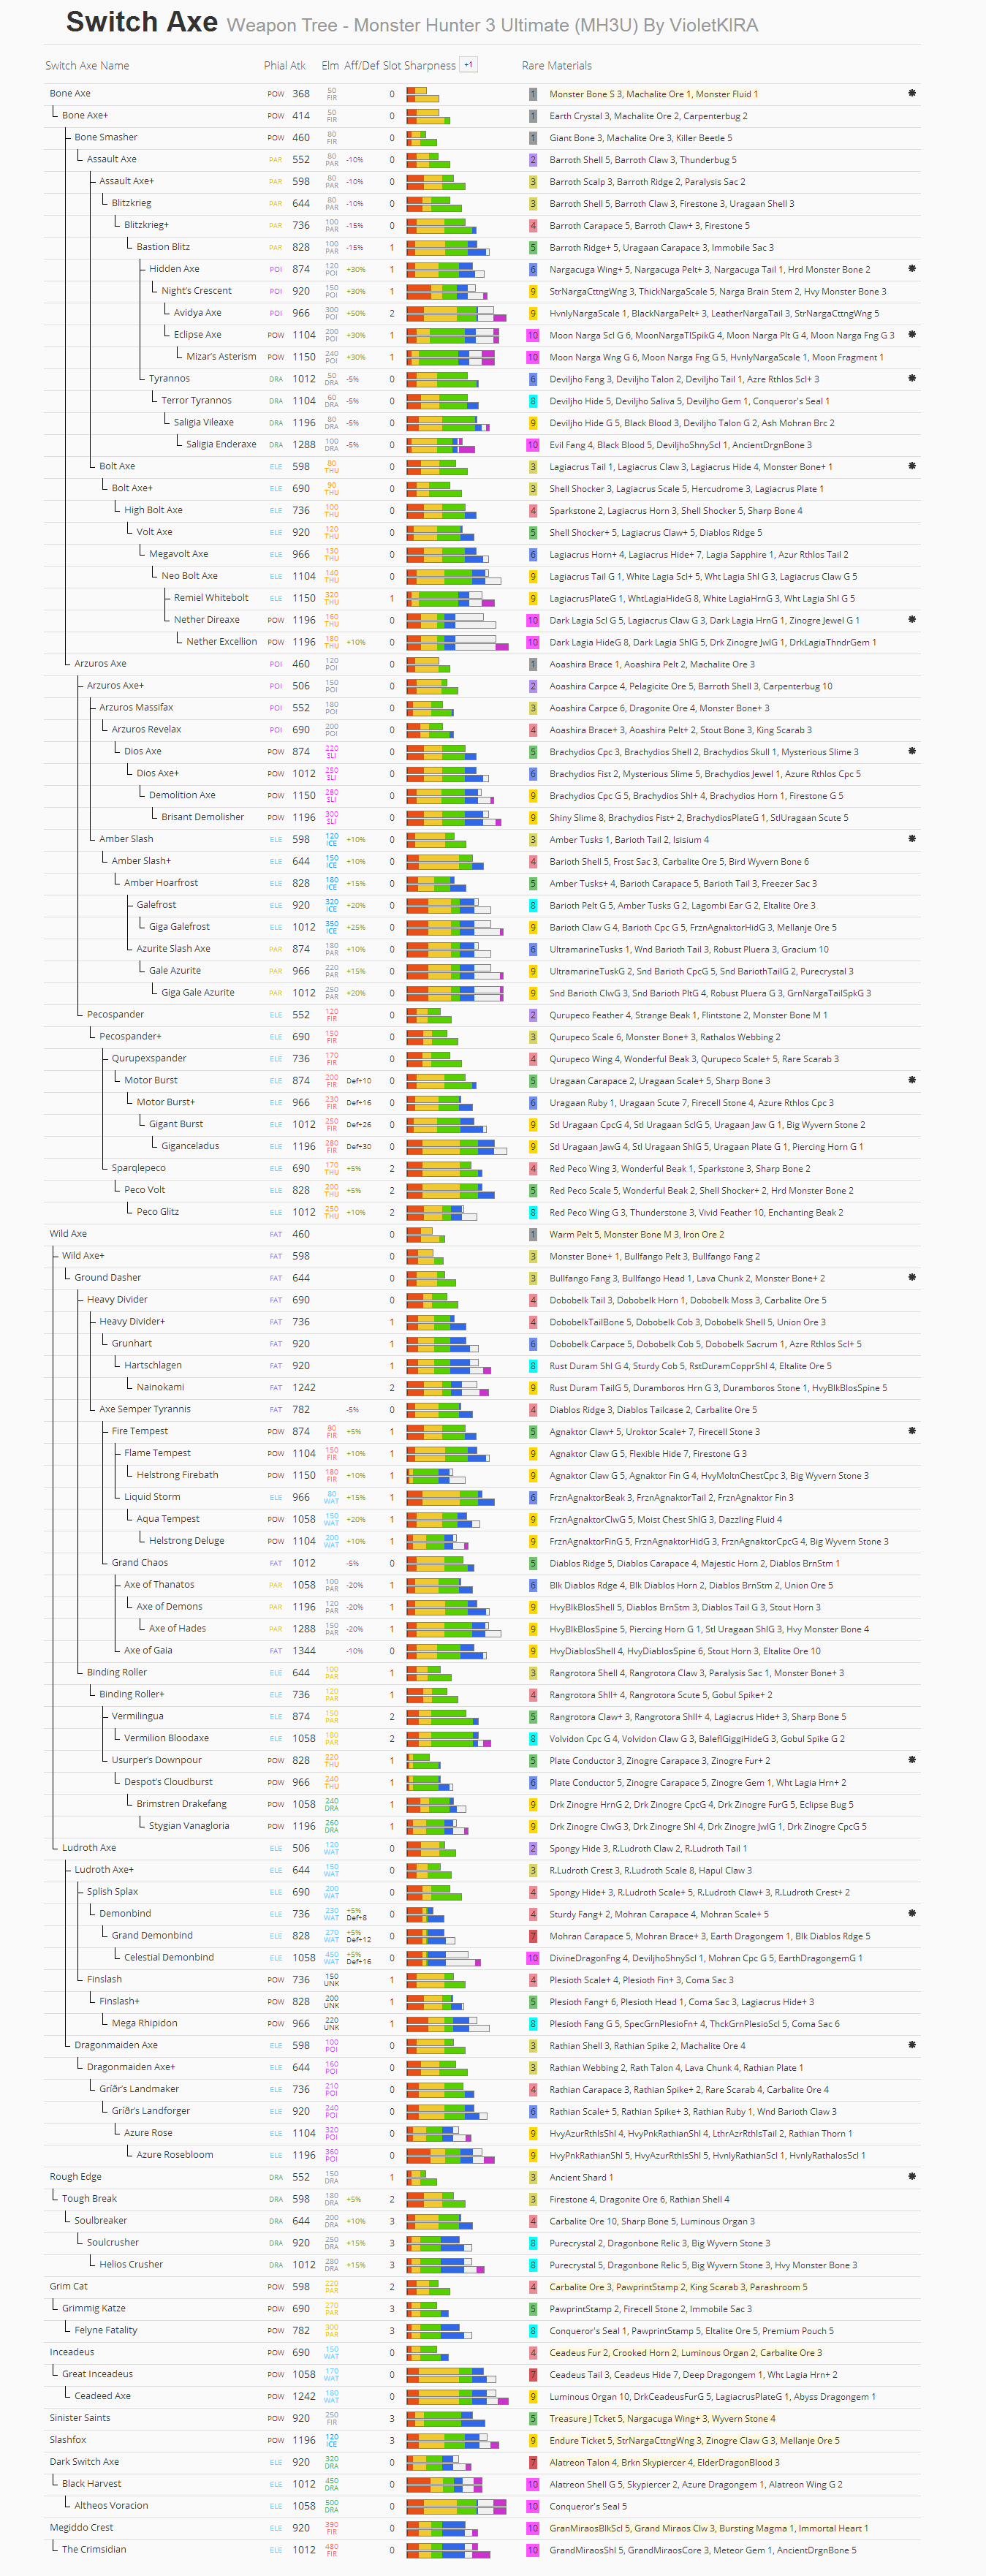This screenshot has height=2576, width=986.
Task: Click the rarity badge on Saligia Enderaxe row
Action: tap(533, 445)
